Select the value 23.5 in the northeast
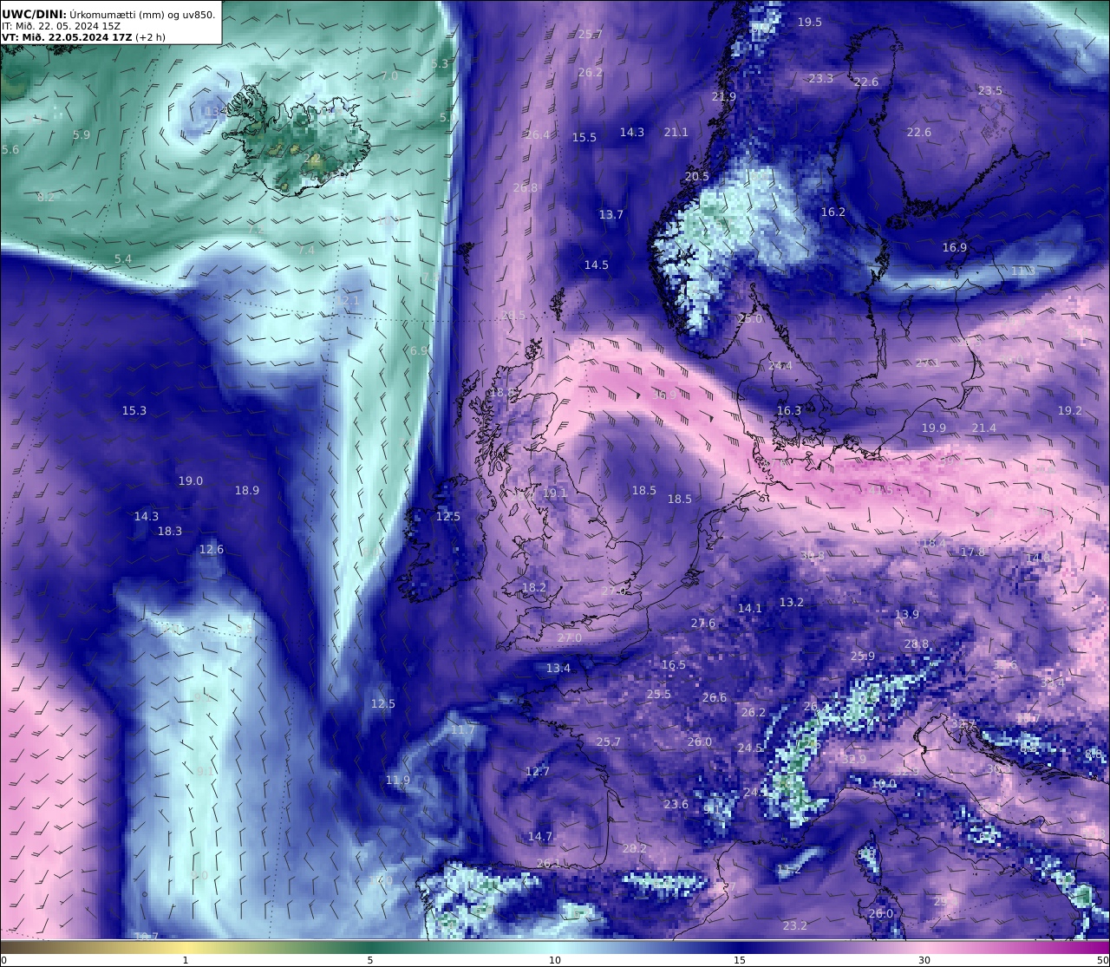1110x967 pixels. (x=990, y=90)
